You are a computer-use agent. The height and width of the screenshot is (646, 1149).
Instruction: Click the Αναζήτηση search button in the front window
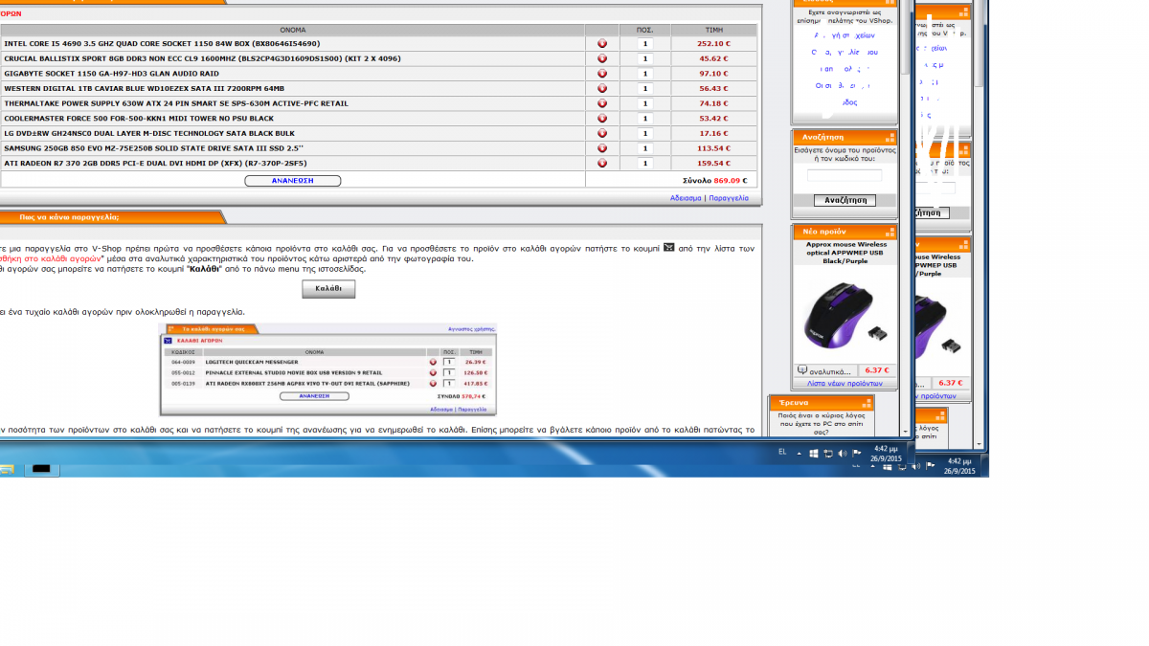pyautogui.click(x=845, y=200)
